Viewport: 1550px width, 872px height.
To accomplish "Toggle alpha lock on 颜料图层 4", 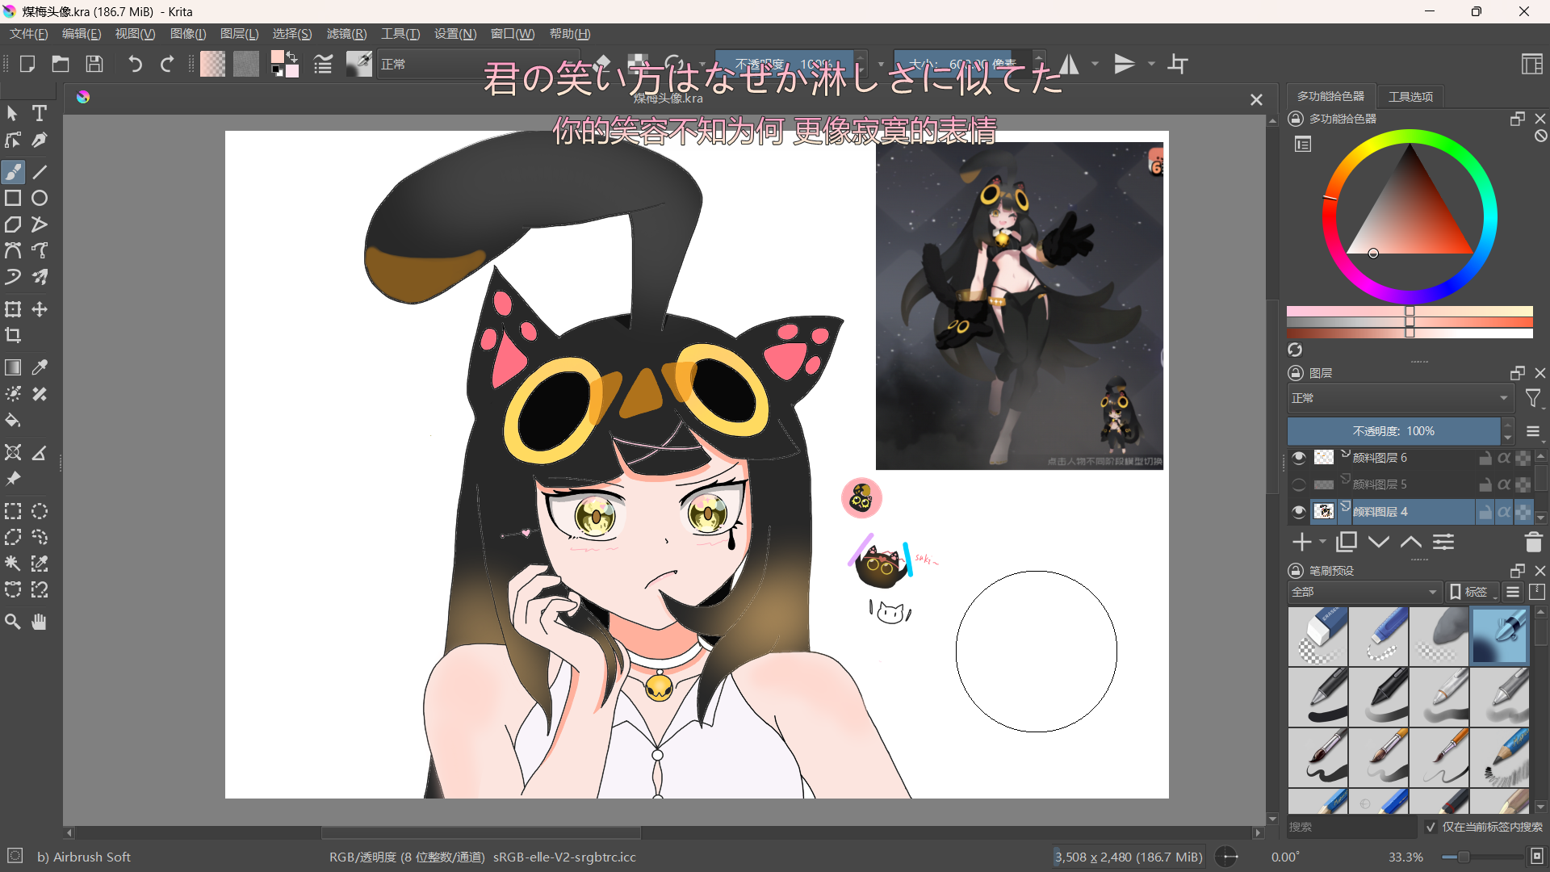I will pyautogui.click(x=1504, y=512).
